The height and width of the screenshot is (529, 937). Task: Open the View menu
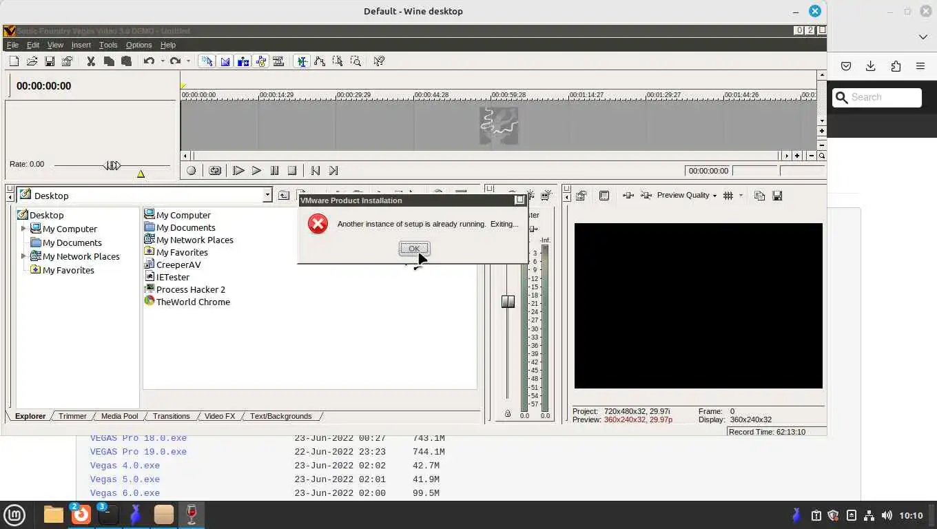(55, 45)
